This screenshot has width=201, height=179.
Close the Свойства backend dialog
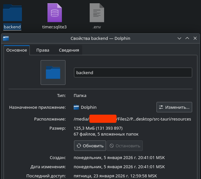pos(195,38)
